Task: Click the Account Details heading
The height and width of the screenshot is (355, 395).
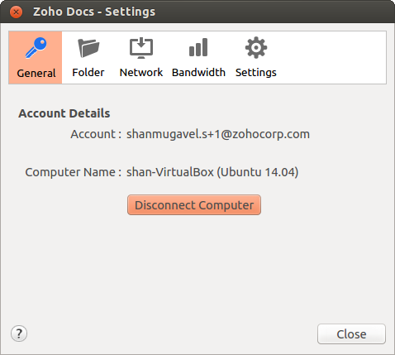Action: click(x=64, y=113)
